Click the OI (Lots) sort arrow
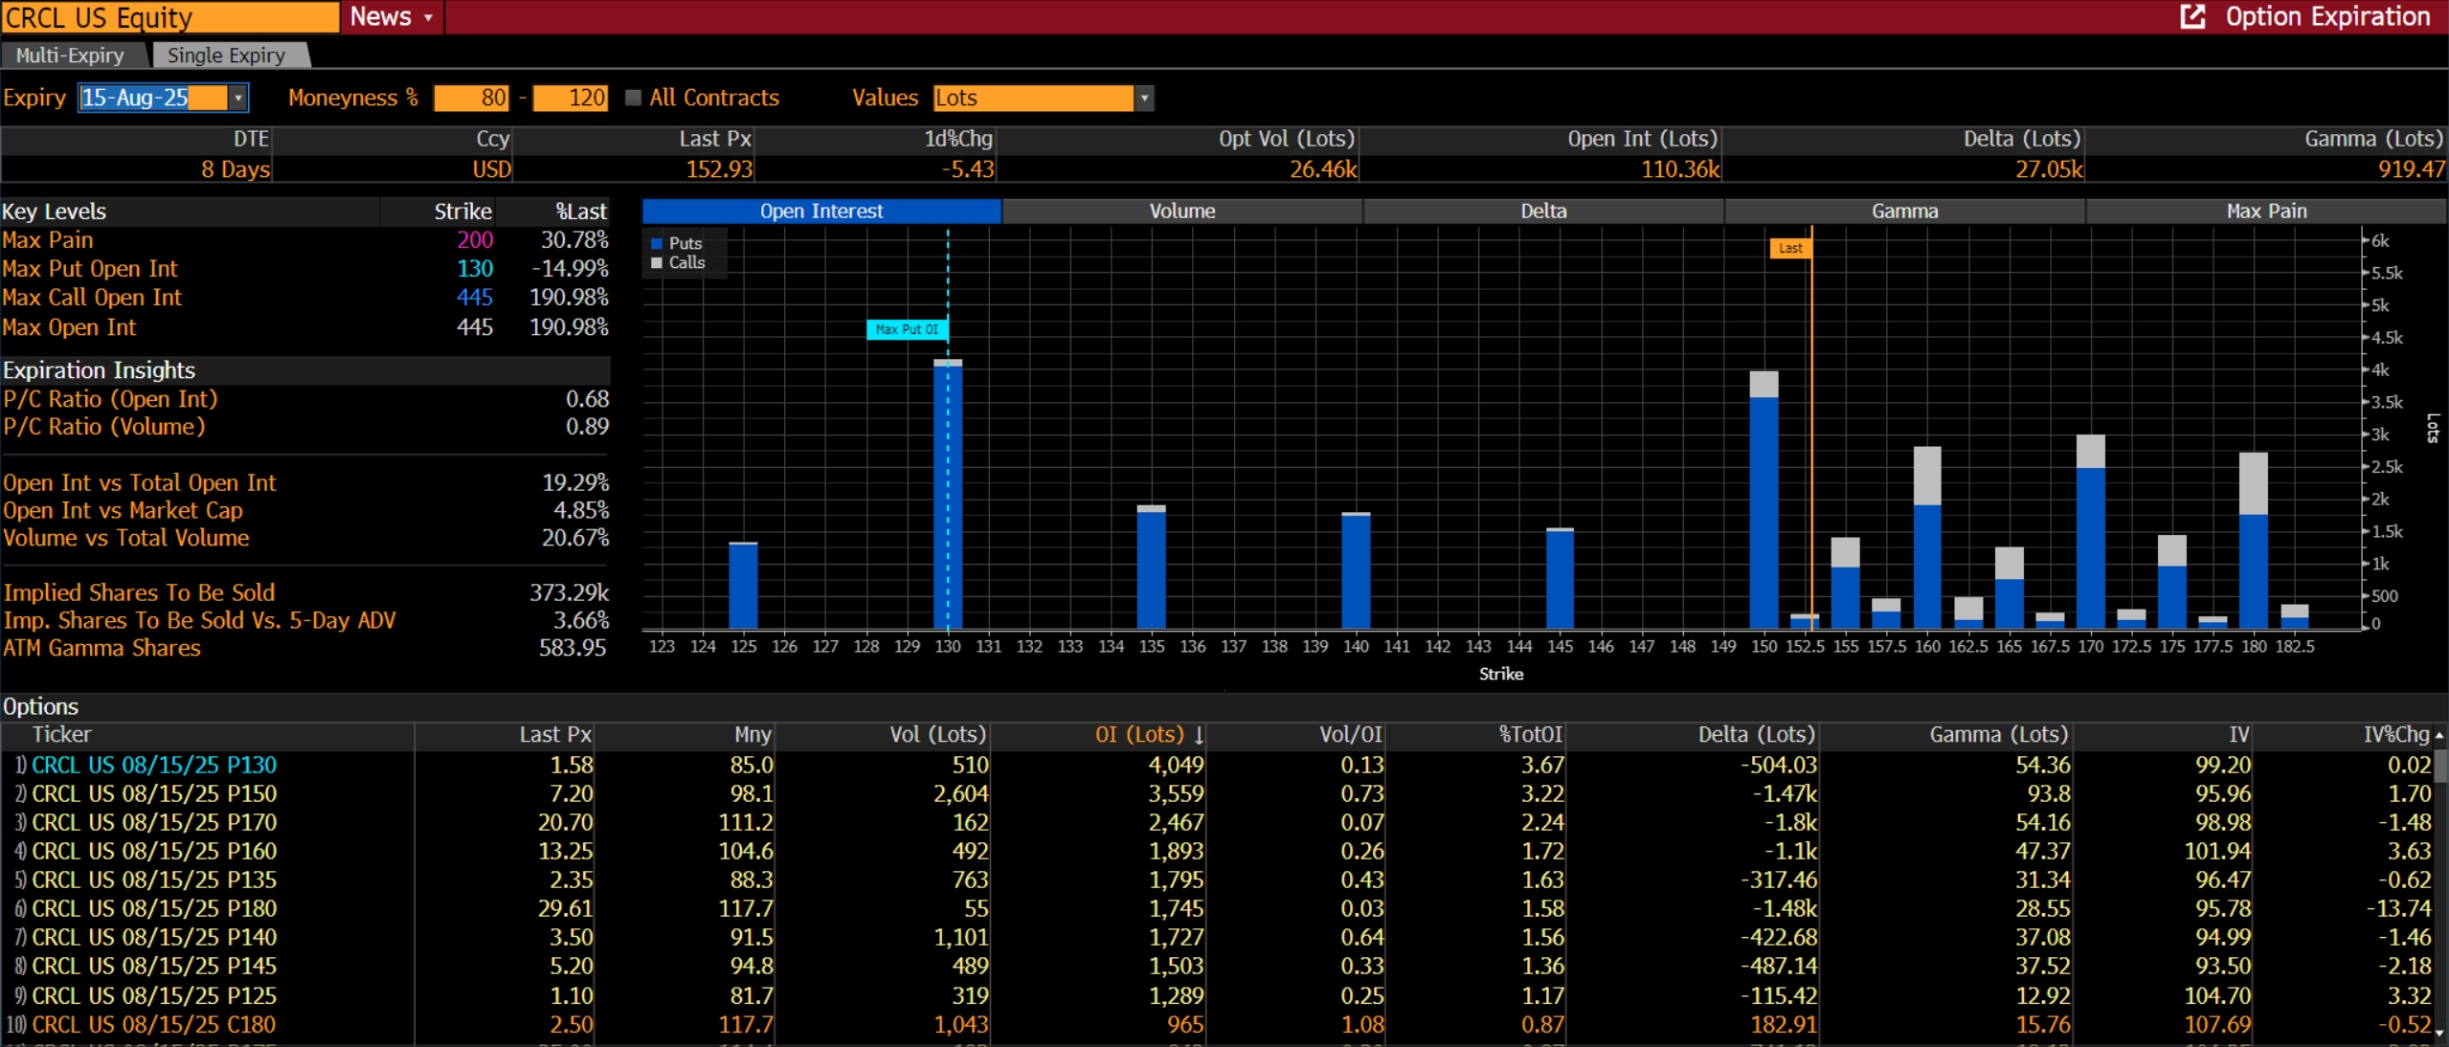 point(1199,735)
